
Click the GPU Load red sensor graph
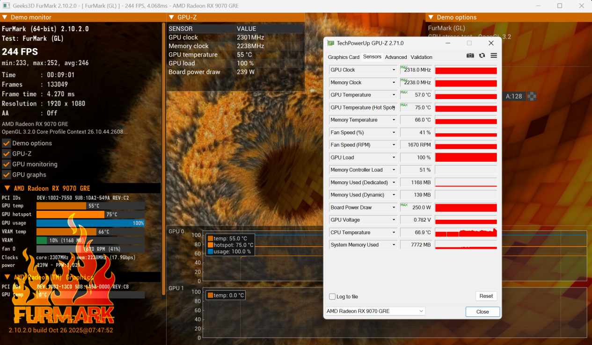(466, 158)
